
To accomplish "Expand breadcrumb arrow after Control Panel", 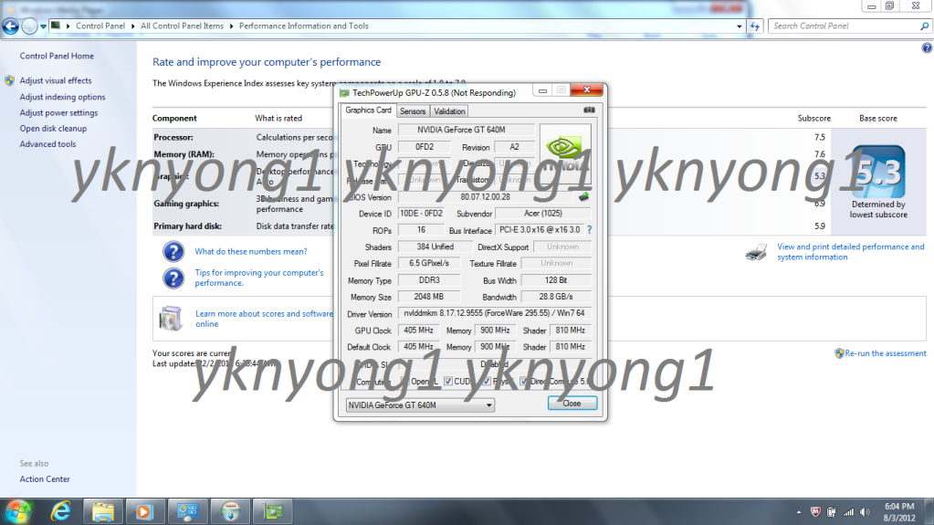I will point(132,26).
